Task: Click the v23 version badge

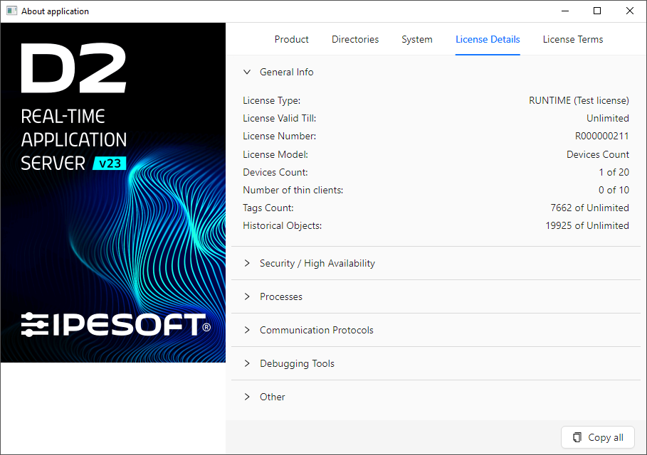Action: [110, 164]
